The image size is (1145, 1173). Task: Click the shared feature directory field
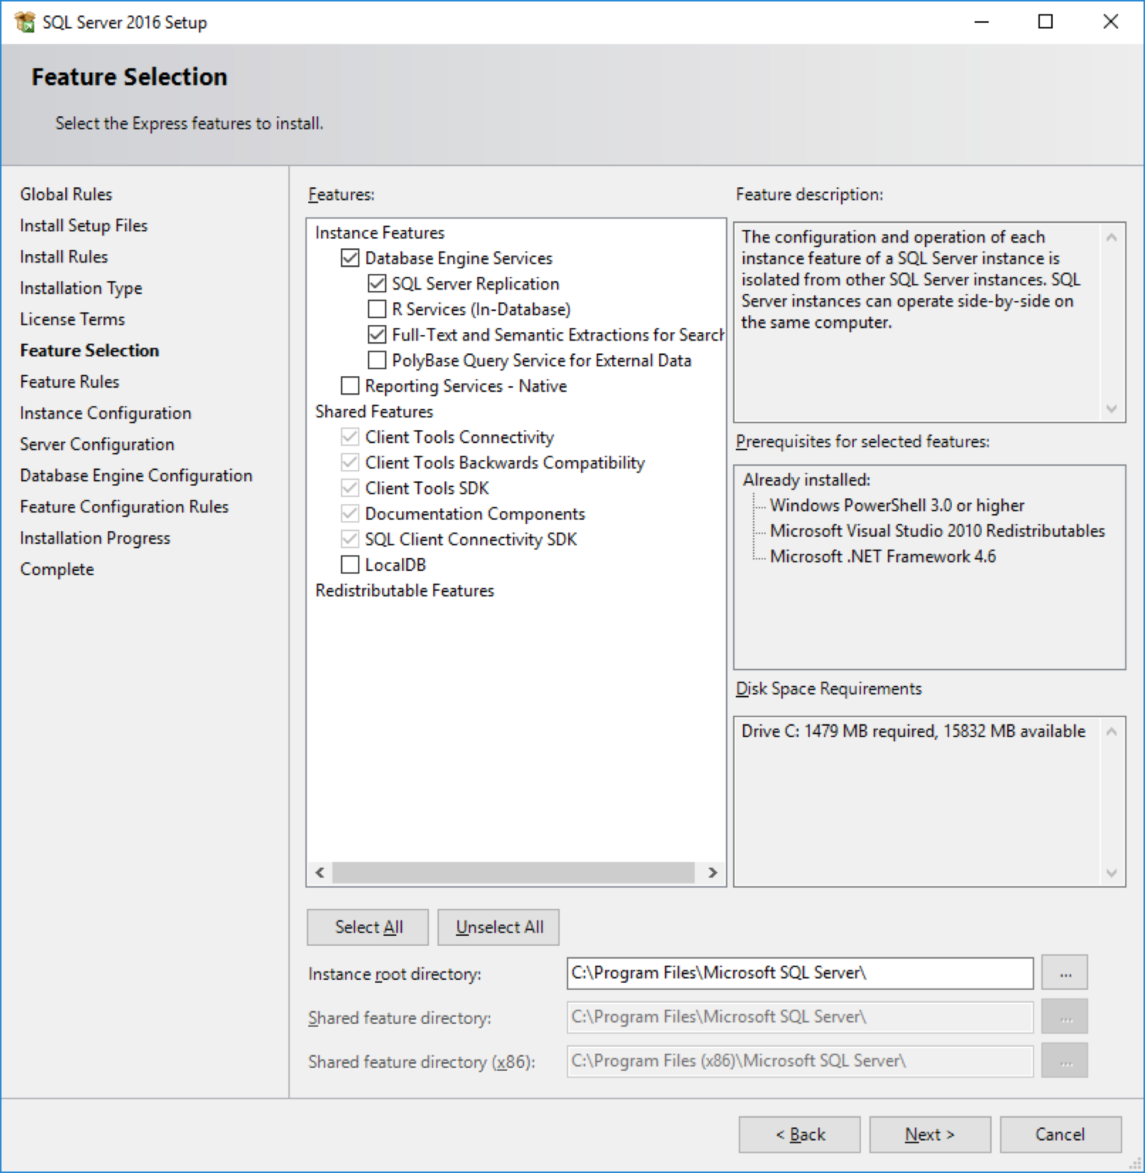[800, 1017]
